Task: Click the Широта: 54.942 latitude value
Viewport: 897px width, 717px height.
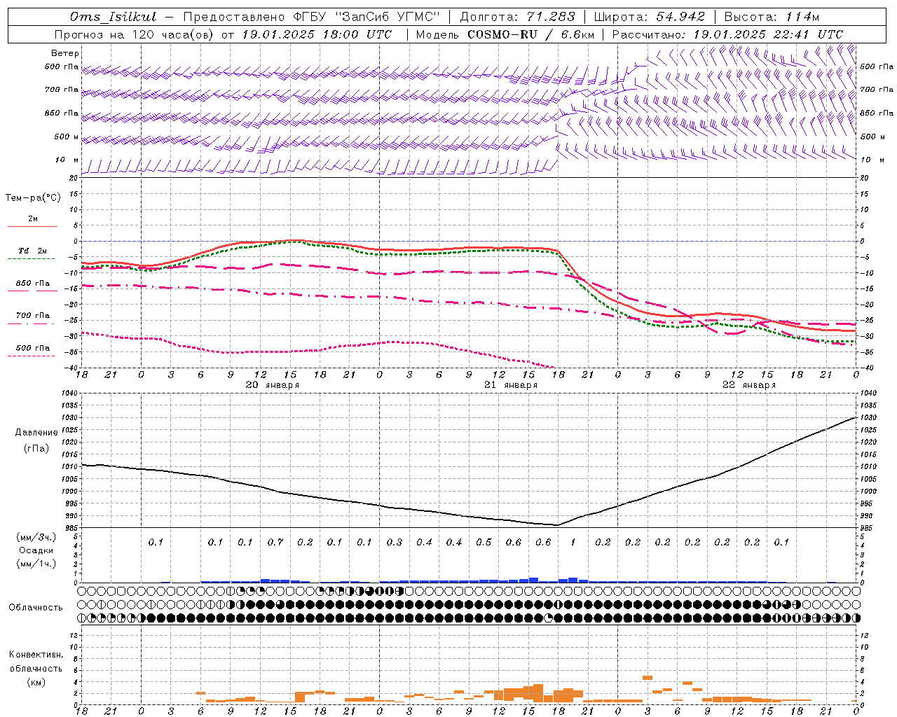Action: pos(649,17)
